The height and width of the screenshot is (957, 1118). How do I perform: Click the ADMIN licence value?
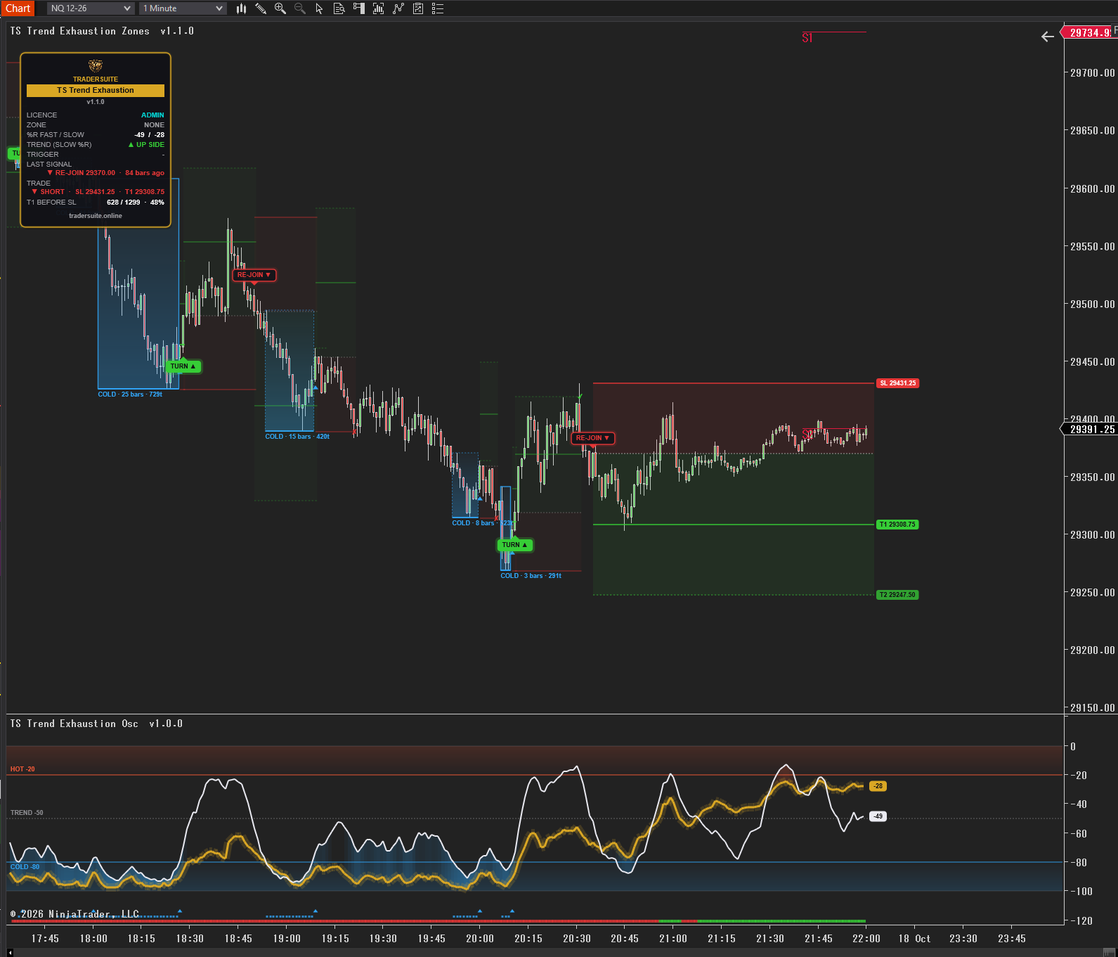(152, 115)
